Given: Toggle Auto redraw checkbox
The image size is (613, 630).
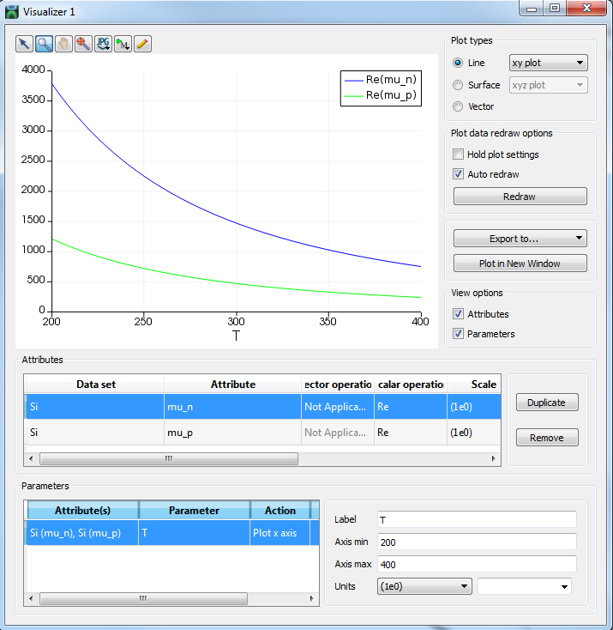Looking at the screenshot, I should coord(458,174).
